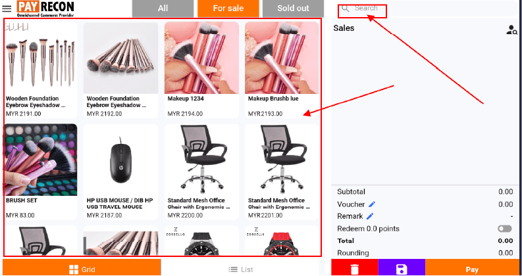Viewport: 522px width, 276px height.
Task: Toggle the Redeem points switch
Action: coord(505,229)
